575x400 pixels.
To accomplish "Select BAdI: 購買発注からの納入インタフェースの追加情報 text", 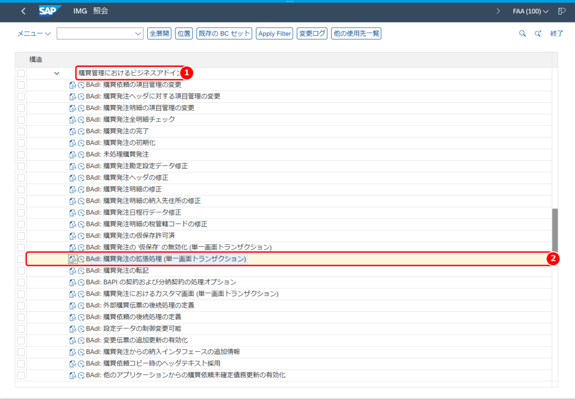I will 163,352.
